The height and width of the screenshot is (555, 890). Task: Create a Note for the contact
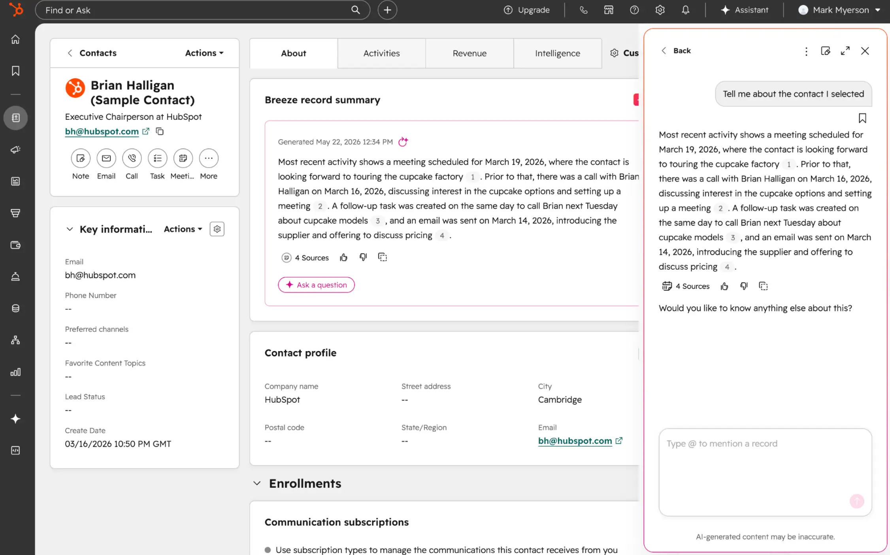81,158
